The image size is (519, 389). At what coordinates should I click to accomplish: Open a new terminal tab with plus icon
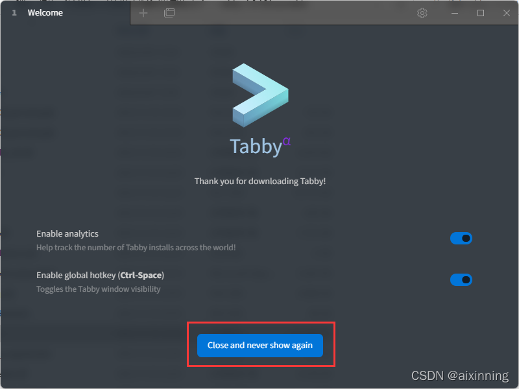[143, 13]
